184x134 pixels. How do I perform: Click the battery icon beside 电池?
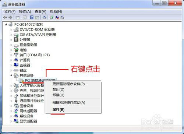[16, 50]
